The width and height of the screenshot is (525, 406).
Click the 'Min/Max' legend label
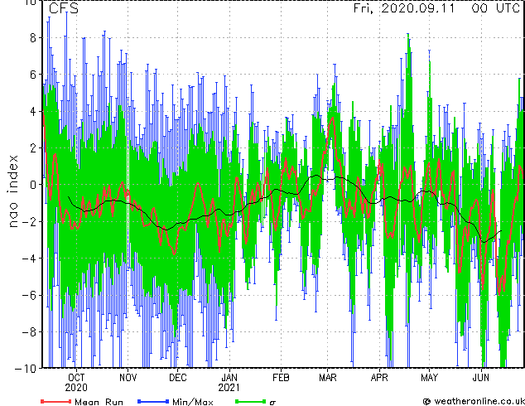[x=192, y=402]
